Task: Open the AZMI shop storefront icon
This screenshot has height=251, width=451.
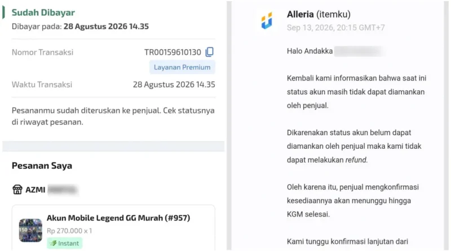Action: 17,190
